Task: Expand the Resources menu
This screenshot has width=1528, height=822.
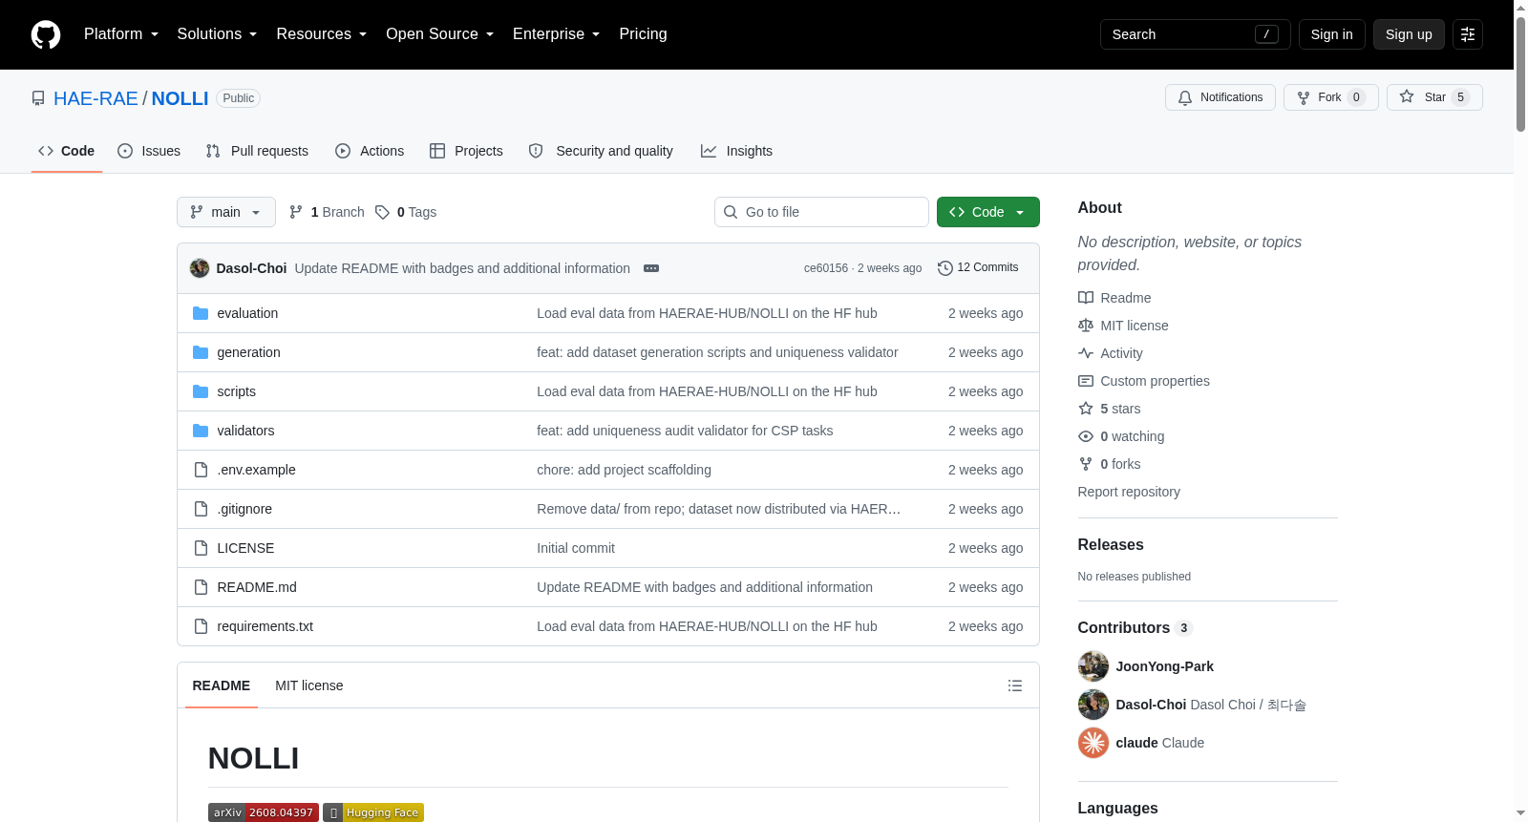Action: click(x=322, y=34)
